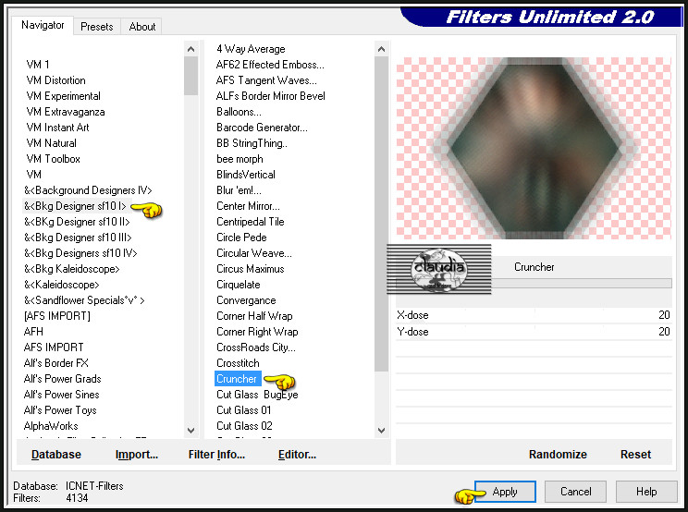688x512 pixels.
Task: Open the Help button
Action: tap(646, 492)
